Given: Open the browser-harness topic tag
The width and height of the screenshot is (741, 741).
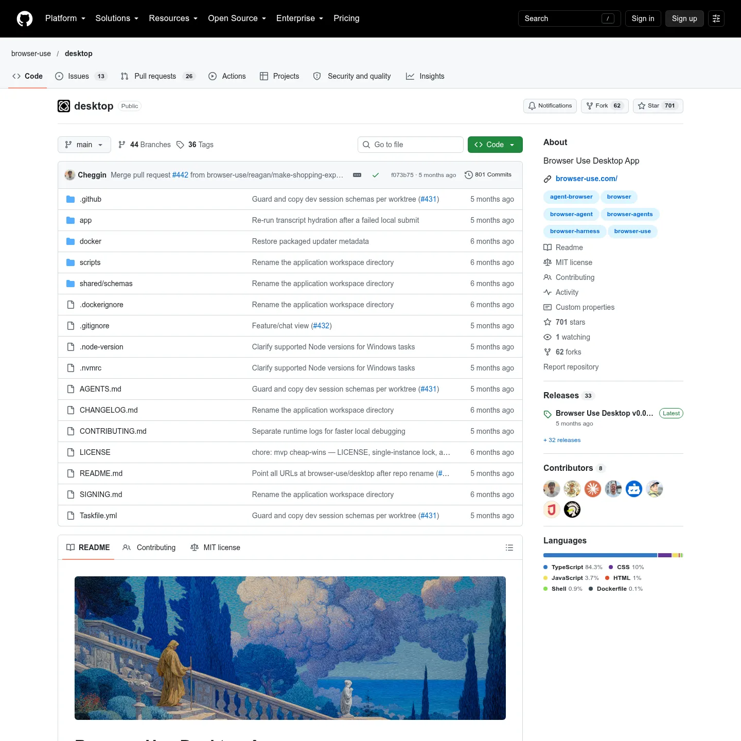Looking at the screenshot, I should point(575,231).
